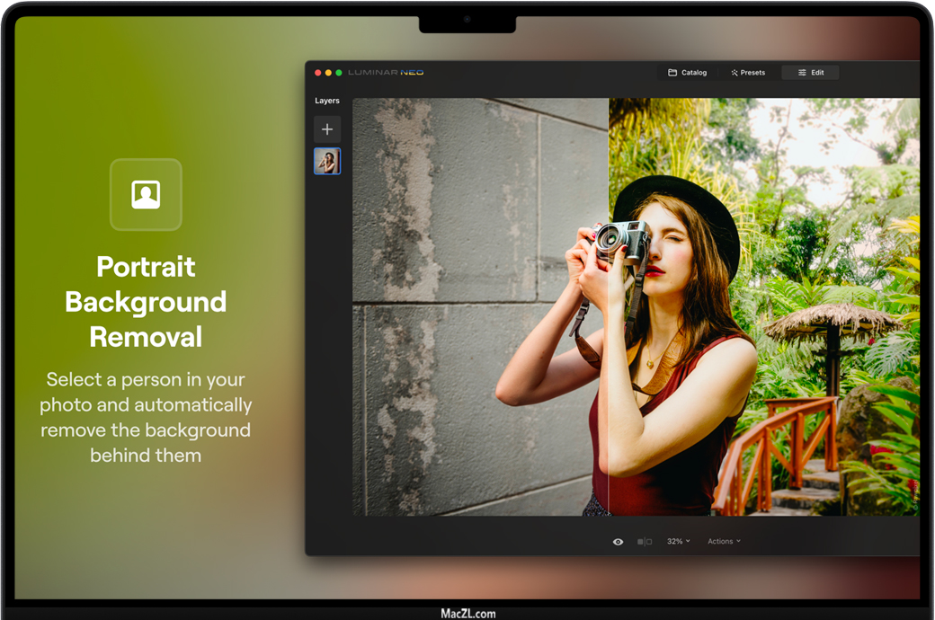The width and height of the screenshot is (935, 620).
Task: Minimize the Luminar Neo window
Action: coord(328,73)
